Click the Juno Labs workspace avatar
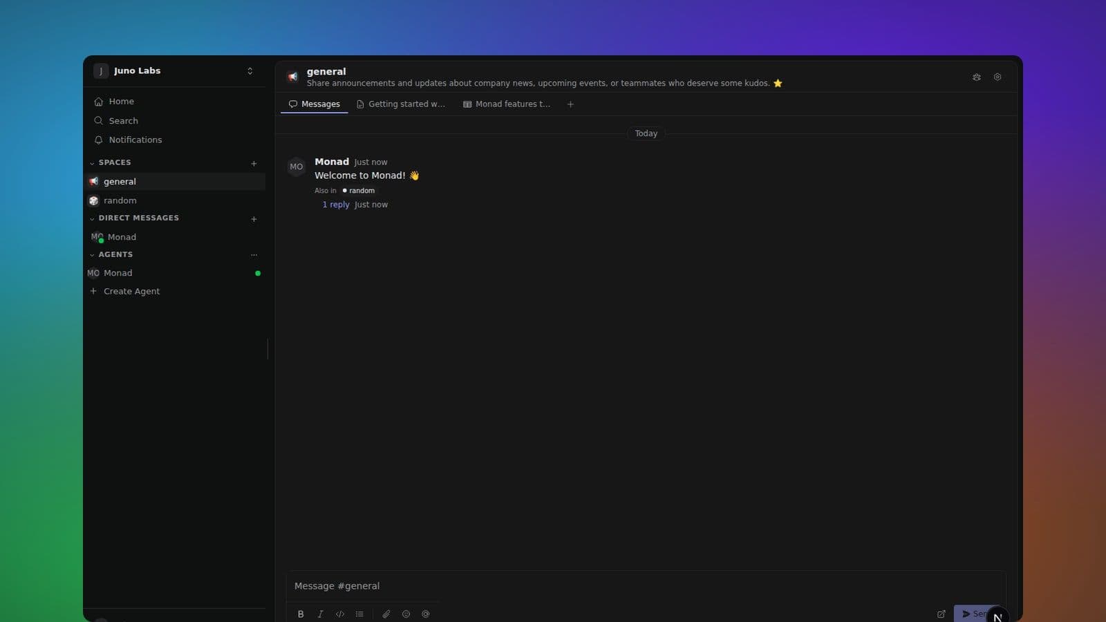This screenshot has height=622, width=1106. pyautogui.click(x=101, y=71)
